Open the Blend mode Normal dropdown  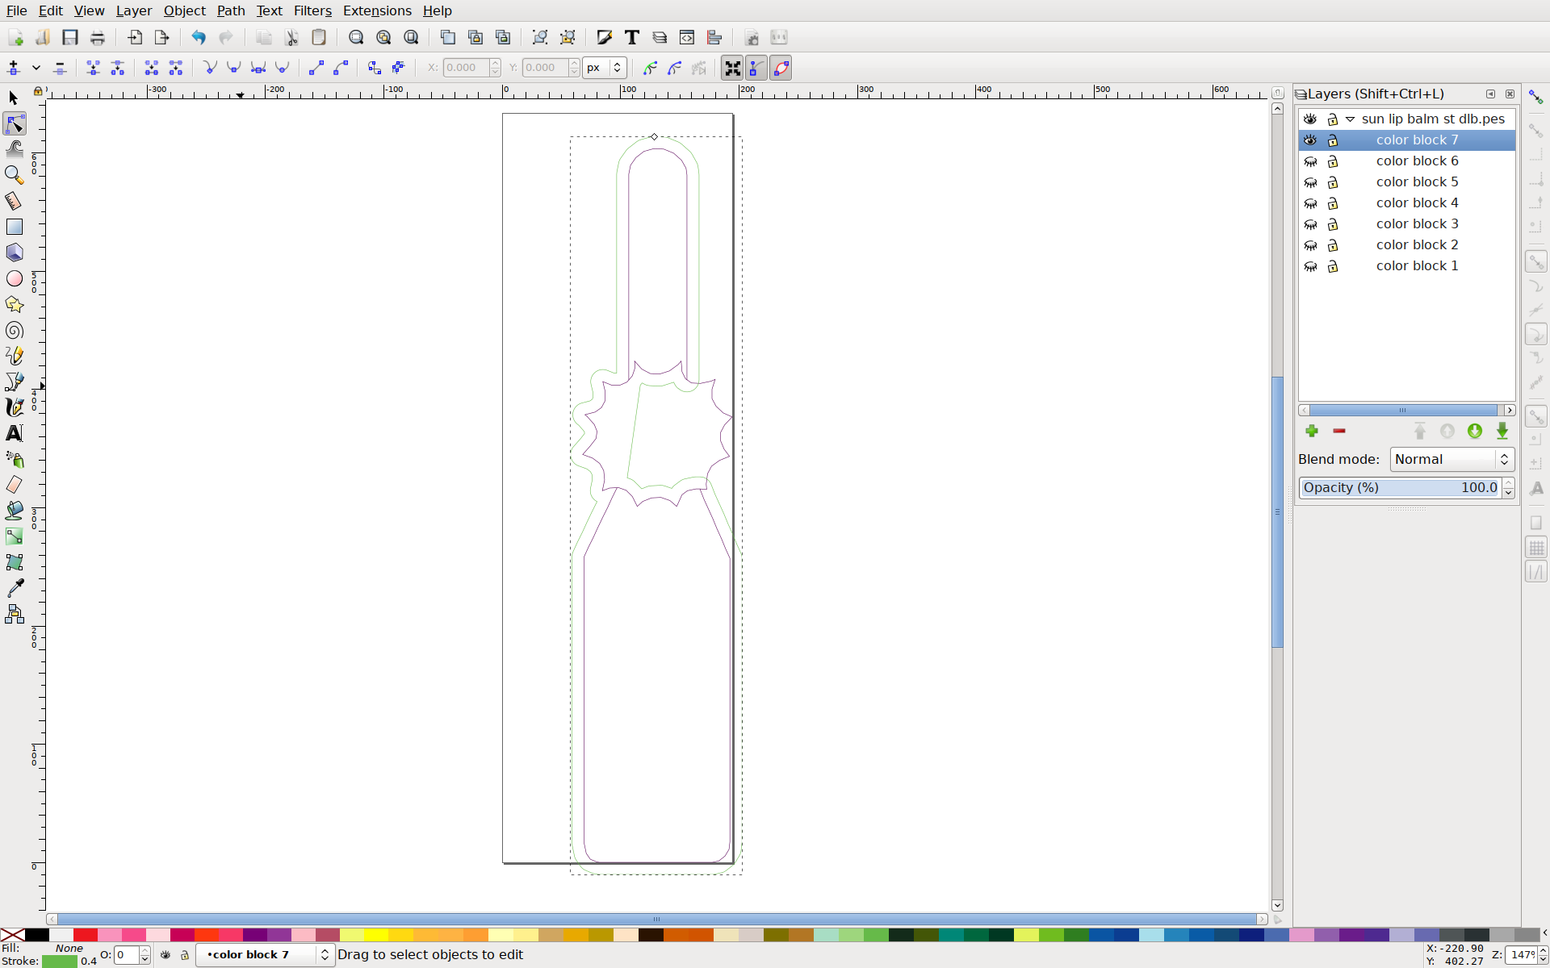[x=1452, y=460]
